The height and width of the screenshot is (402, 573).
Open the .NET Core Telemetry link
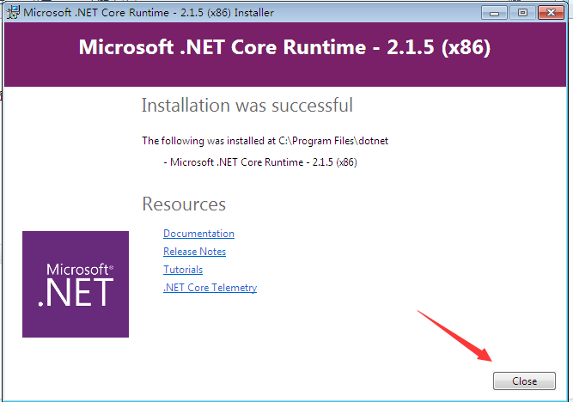210,288
